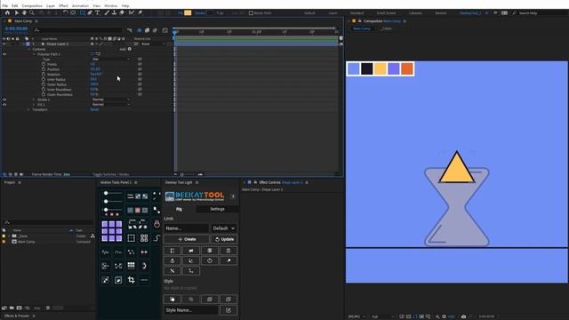Open the Composition menu
The width and height of the screenshot is (569, 320).
click(x=32, y=6)
